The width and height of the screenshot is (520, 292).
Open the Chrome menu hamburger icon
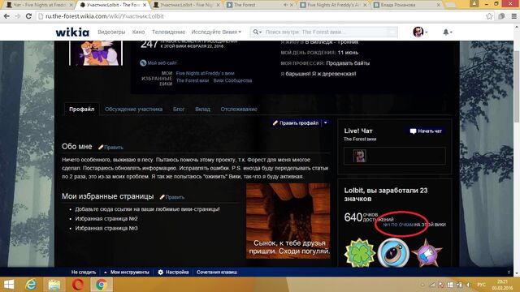click(514, 16)
